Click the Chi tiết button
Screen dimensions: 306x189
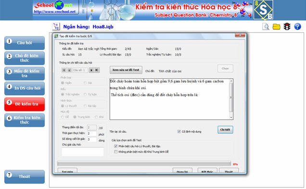pyautogui.click(x=225, y=130)
